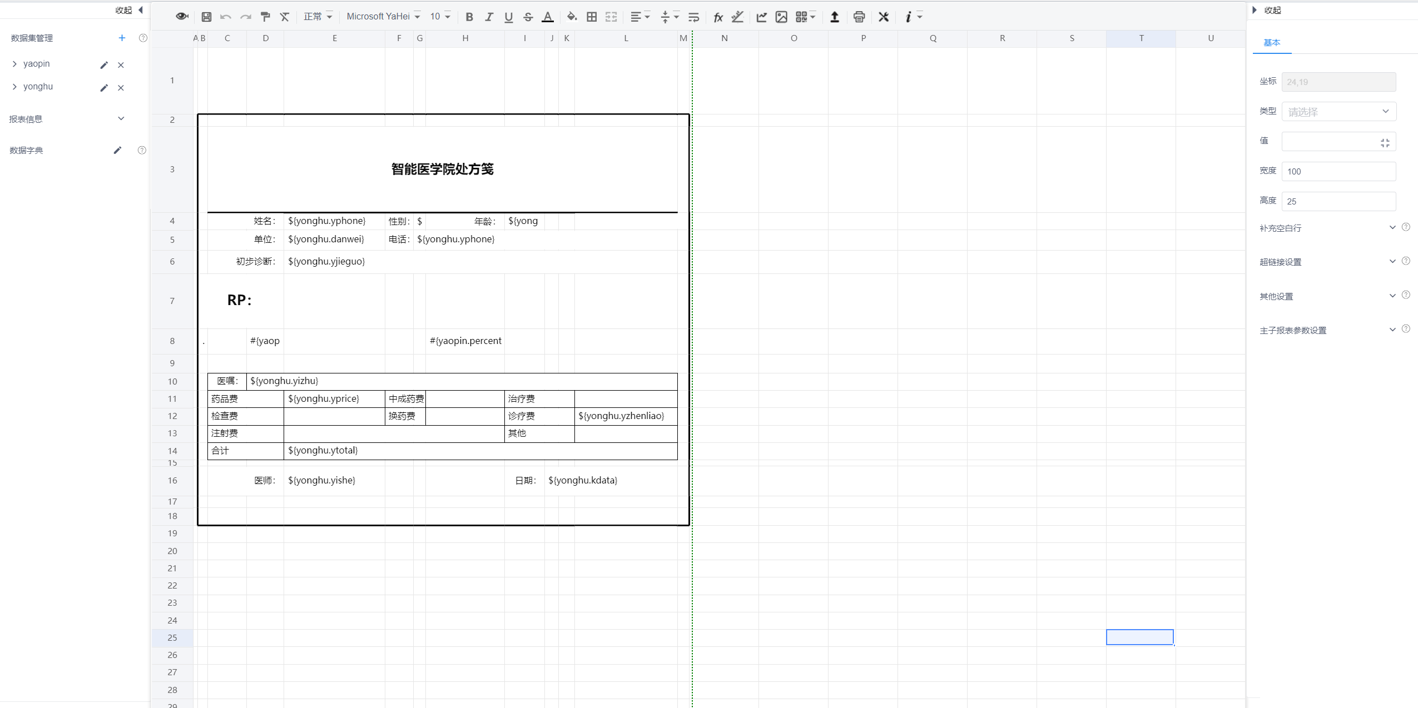The image size is (1418, 708).
Task: Pick the font color tool
Action: 547,17
